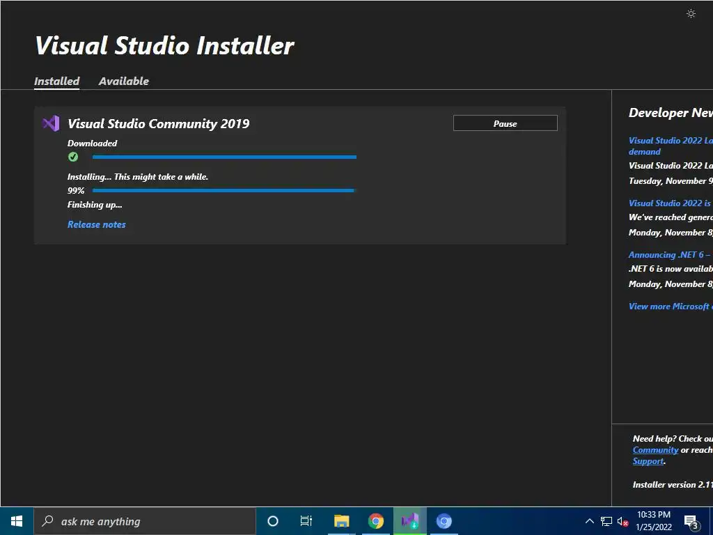The image size is (713, 535).
Task: Click the 'Tuesday, November 9' date text
Action: (671, 181)
